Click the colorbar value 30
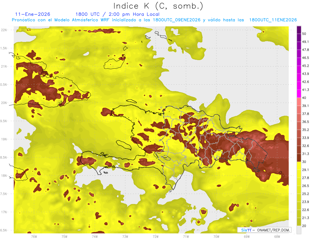Image resolution: width=311 pixels, height=240 pixels. pyautogui.click(x=304, y=162)
